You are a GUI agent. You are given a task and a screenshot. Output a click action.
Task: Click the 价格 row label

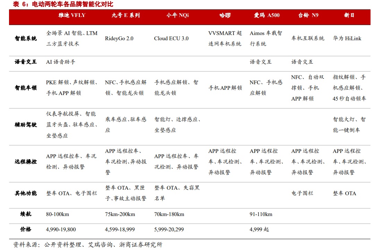pos(26,229)
